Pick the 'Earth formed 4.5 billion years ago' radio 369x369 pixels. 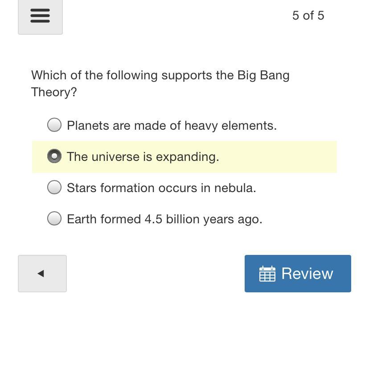[x=54, y=219]
